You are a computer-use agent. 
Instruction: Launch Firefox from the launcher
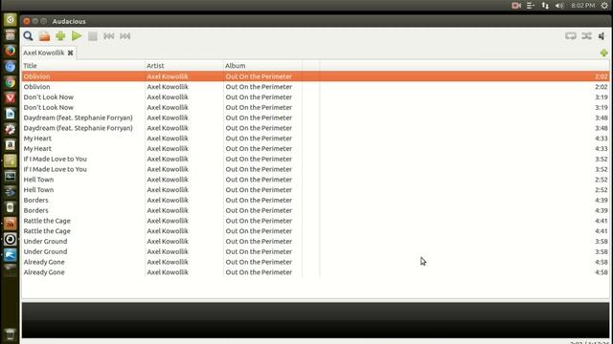pyautogui.click(x=11, y=51)
